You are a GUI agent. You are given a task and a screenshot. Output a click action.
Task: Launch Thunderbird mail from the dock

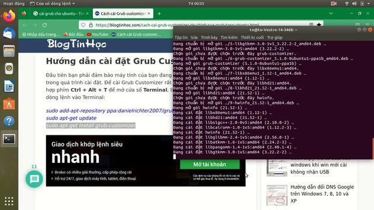coord(9,33)
